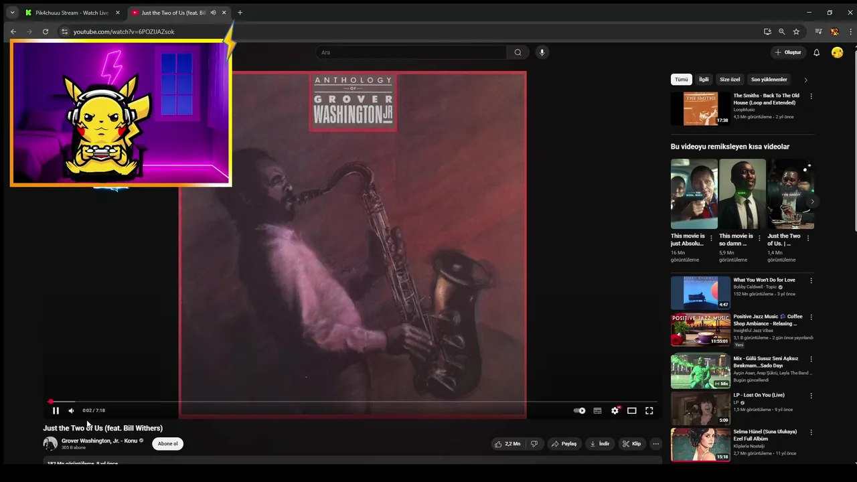This screenshot has width=857, height=482.
Task: Click the Grover Washington channel avatar
Action: coord(50,444)
